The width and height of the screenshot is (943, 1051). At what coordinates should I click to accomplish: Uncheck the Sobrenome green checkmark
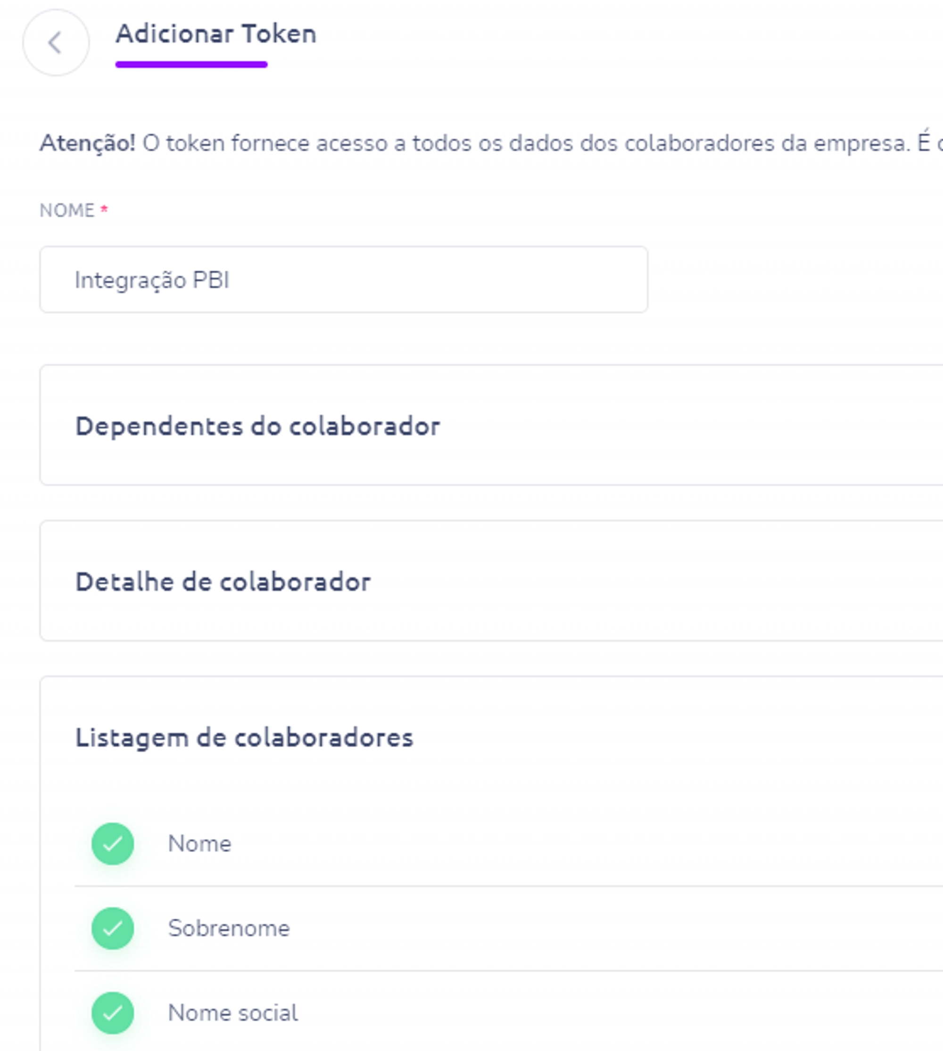pyautogui.click(x=112, y=928)
